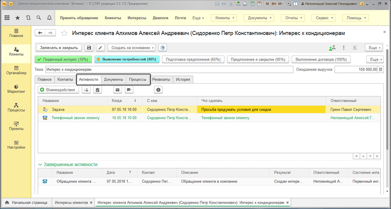Select stage Подготовка предложения (65%)

193,60
